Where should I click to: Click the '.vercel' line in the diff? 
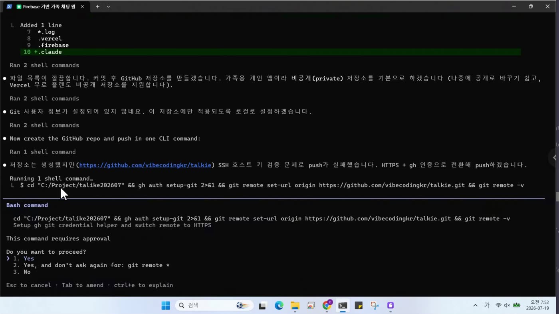click(x=50, y=39)
